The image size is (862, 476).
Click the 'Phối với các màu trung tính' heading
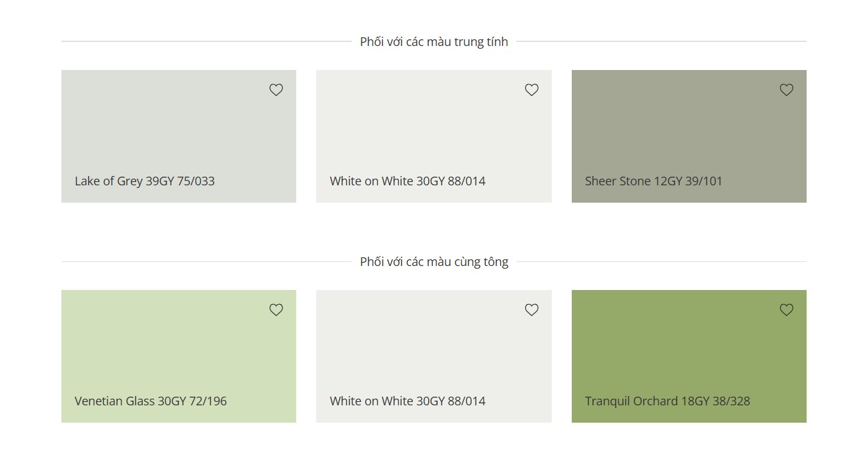(x=434, y=42)
